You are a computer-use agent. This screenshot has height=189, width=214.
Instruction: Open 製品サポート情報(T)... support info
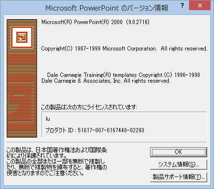coord(178,177)
